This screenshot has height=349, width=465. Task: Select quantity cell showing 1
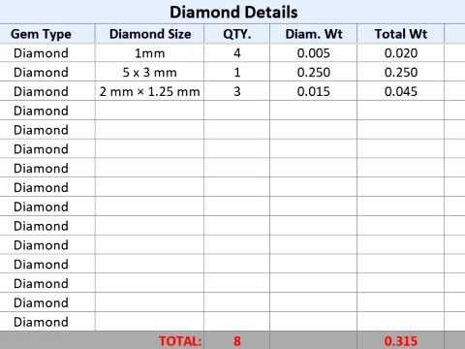pos(237,72)
